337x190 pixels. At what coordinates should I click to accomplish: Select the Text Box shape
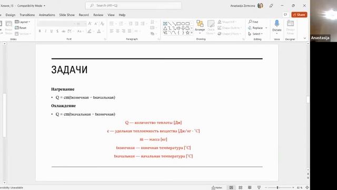165,23
